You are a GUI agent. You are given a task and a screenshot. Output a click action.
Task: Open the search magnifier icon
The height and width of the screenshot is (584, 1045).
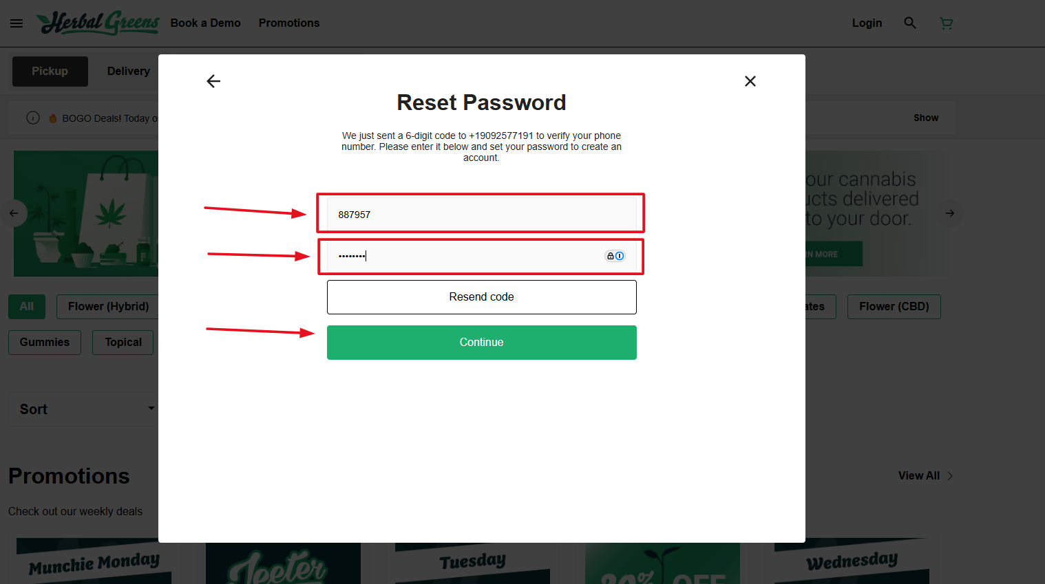pyautogui.click(x=910, y=23)
